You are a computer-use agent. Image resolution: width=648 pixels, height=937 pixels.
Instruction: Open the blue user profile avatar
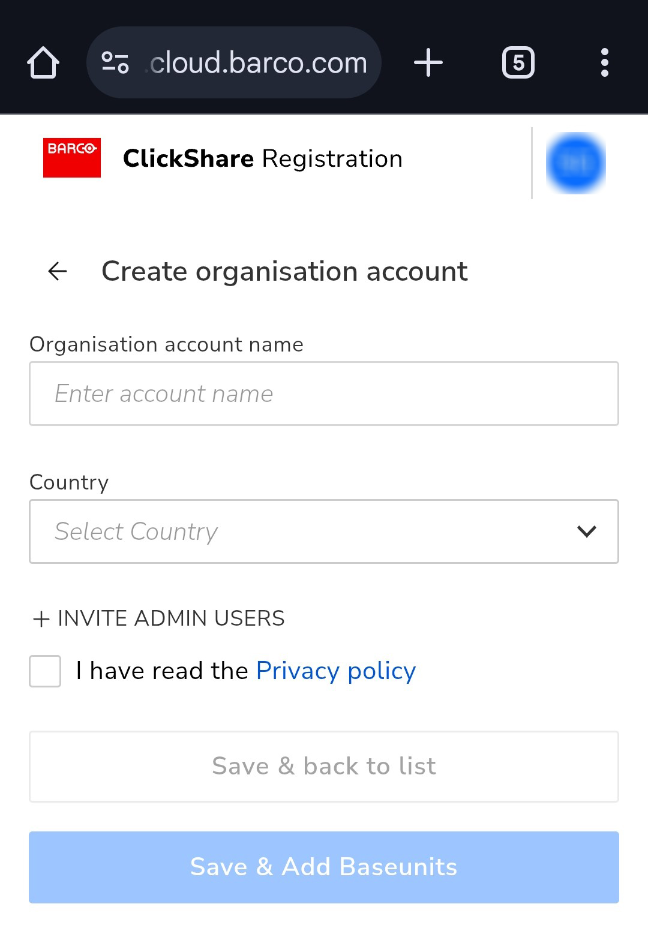[x=575, y=163]
